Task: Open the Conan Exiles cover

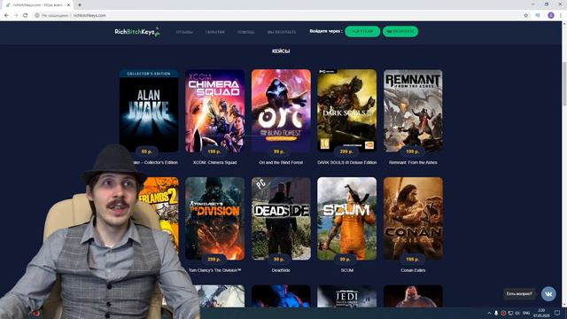Action: point(413,219)
